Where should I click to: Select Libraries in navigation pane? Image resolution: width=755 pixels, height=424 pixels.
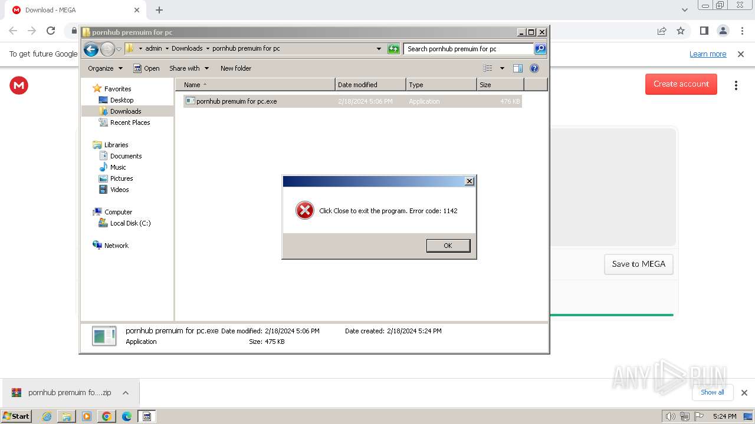(116, 145)
